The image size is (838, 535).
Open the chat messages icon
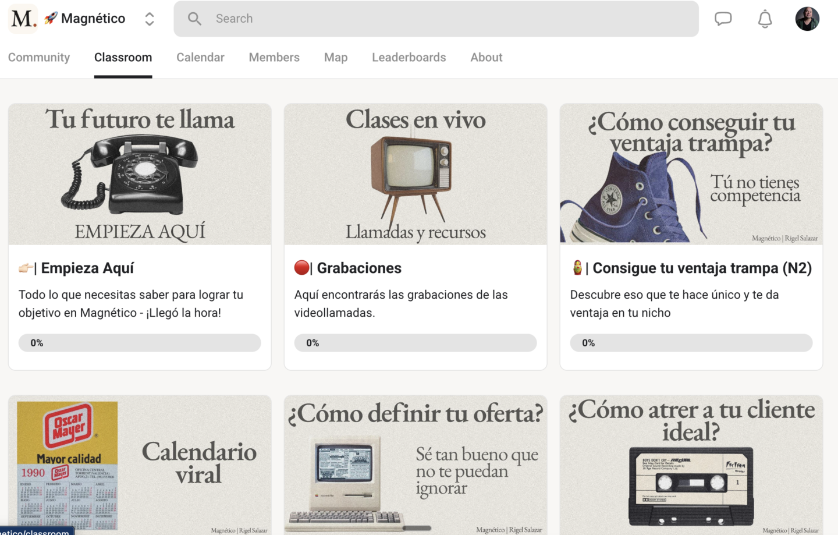723,19
